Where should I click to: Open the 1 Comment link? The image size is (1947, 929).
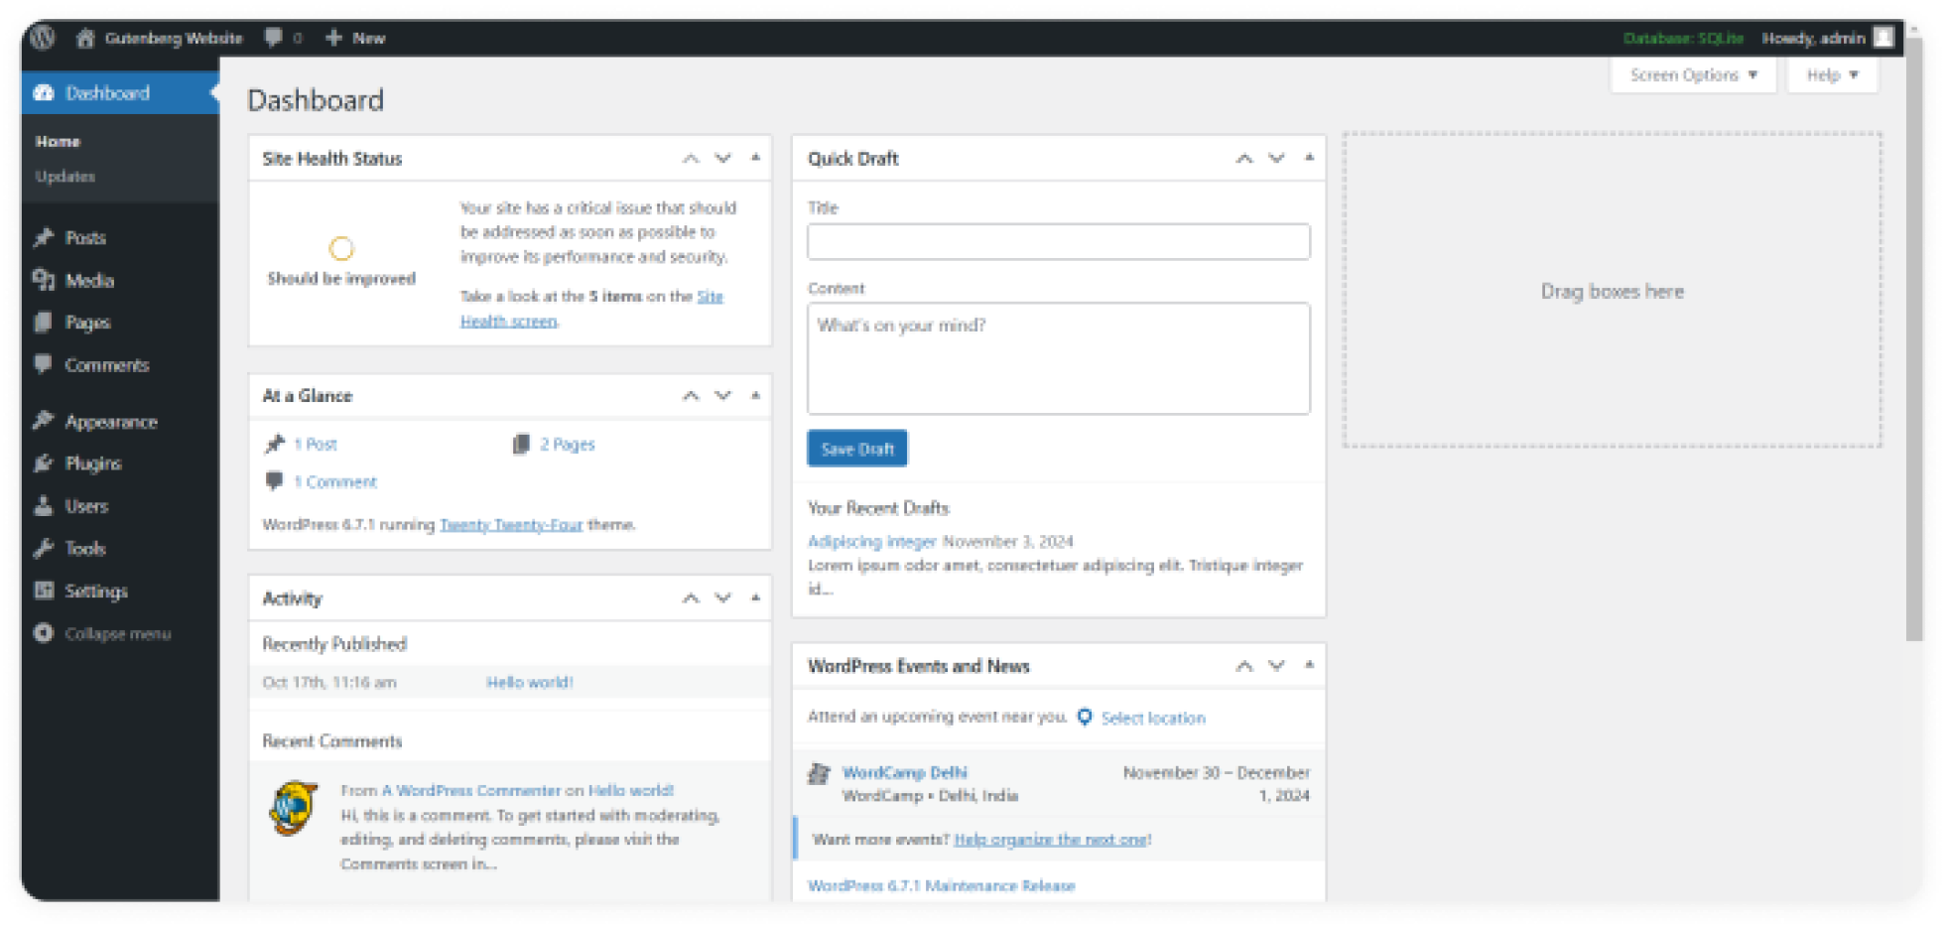pyautogui.click(x=335, y=482)
